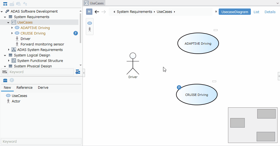
Task: Click the ADAPTIVE Driving ellipse icon in tree
Action: [x=17, y=28]
